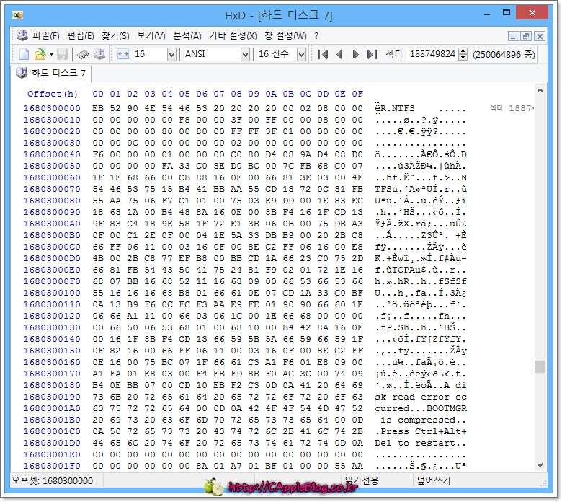Click offset row 16803000A0
This screenshot has width=562, height=502.
point(52,224)
